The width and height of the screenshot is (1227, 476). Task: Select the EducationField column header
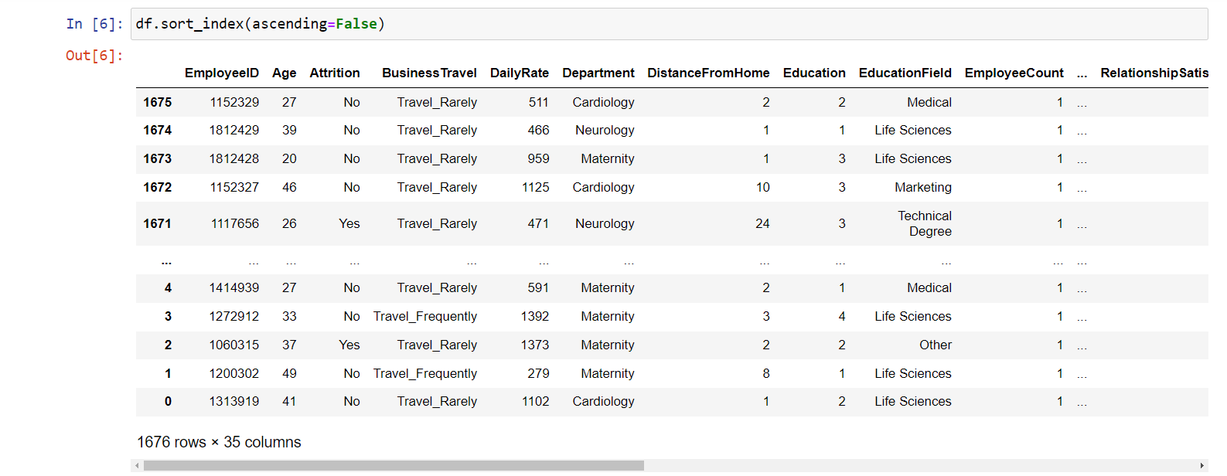point(905,73)
